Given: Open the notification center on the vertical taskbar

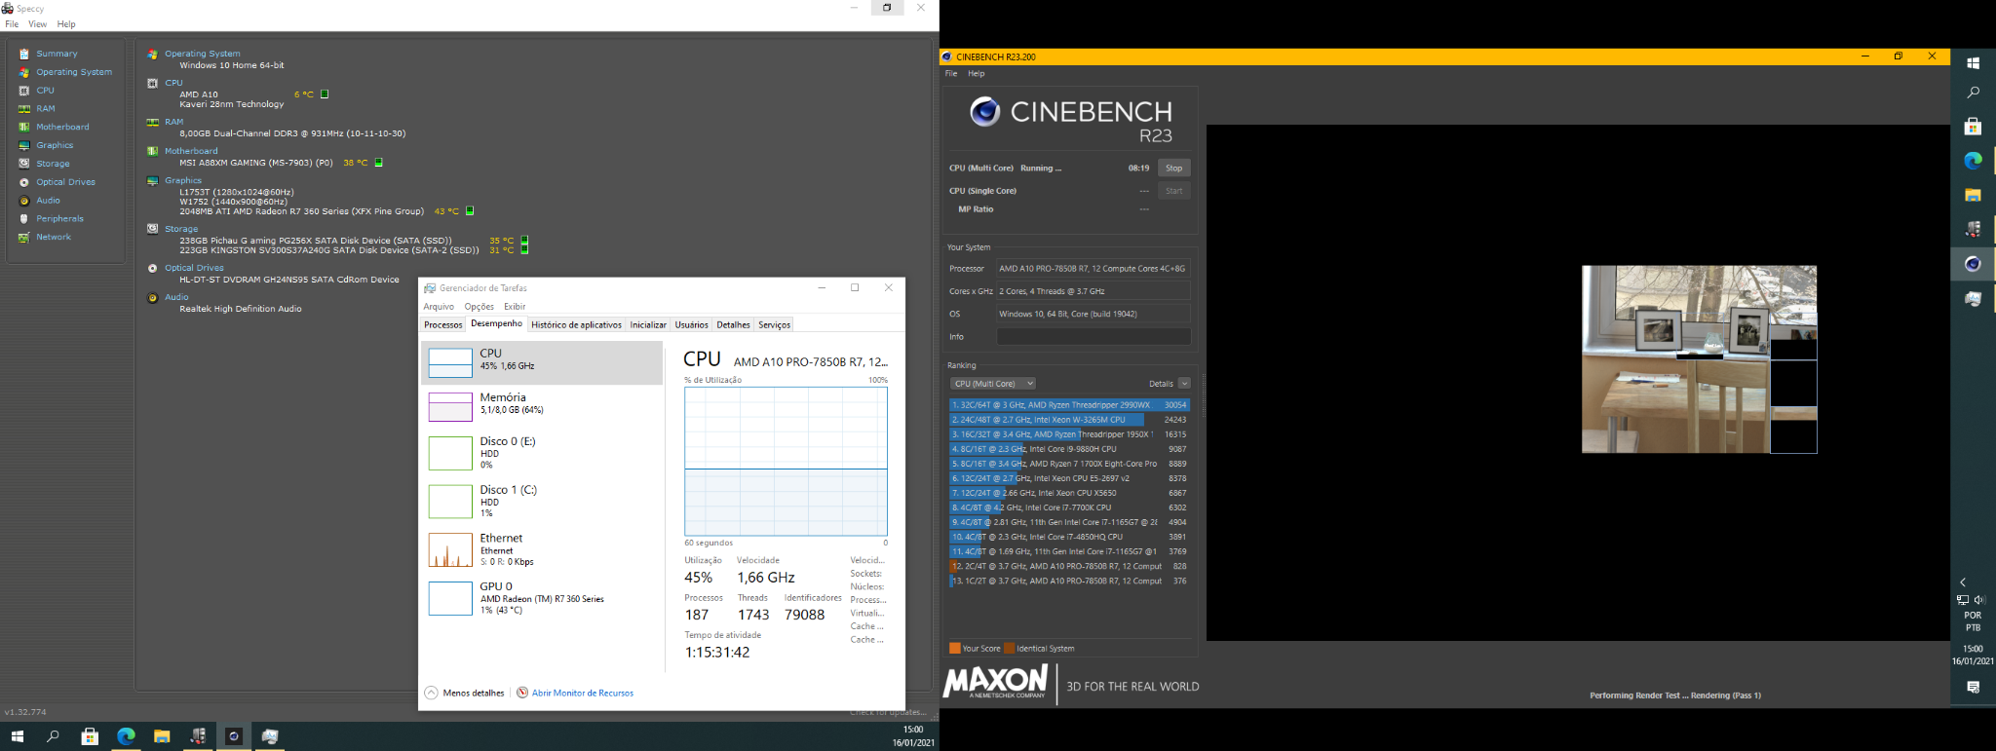Looking at the screenshot, I should pyautogui.click(x=1973, y=688).
